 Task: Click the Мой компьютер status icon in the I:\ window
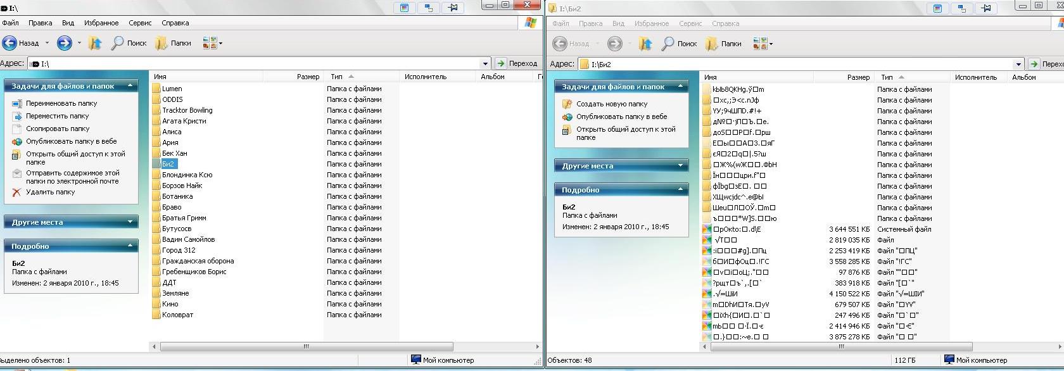pos(416,360)
